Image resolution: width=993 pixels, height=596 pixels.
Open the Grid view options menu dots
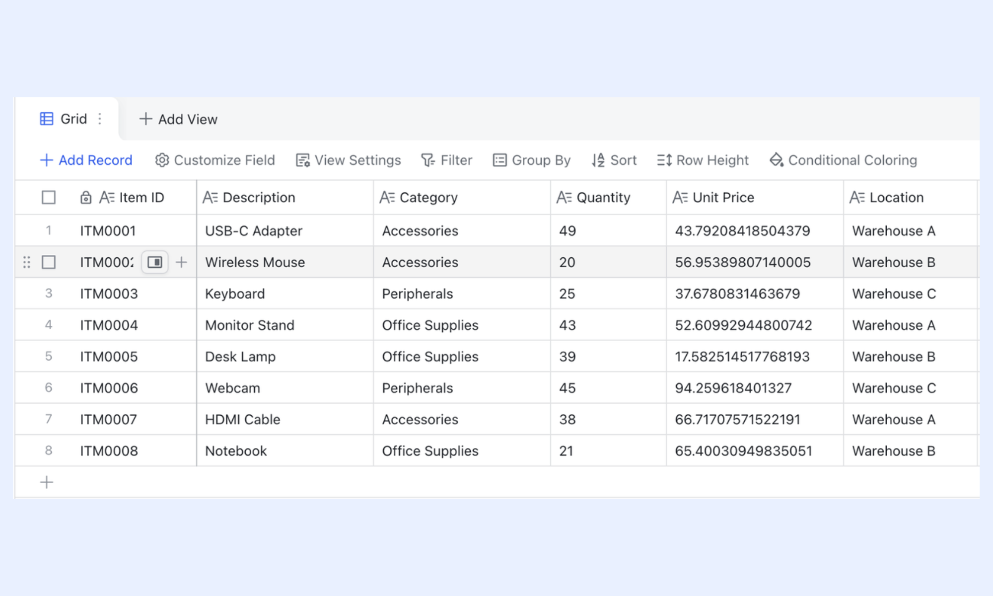pyautogui.click(x=100, y=119)
